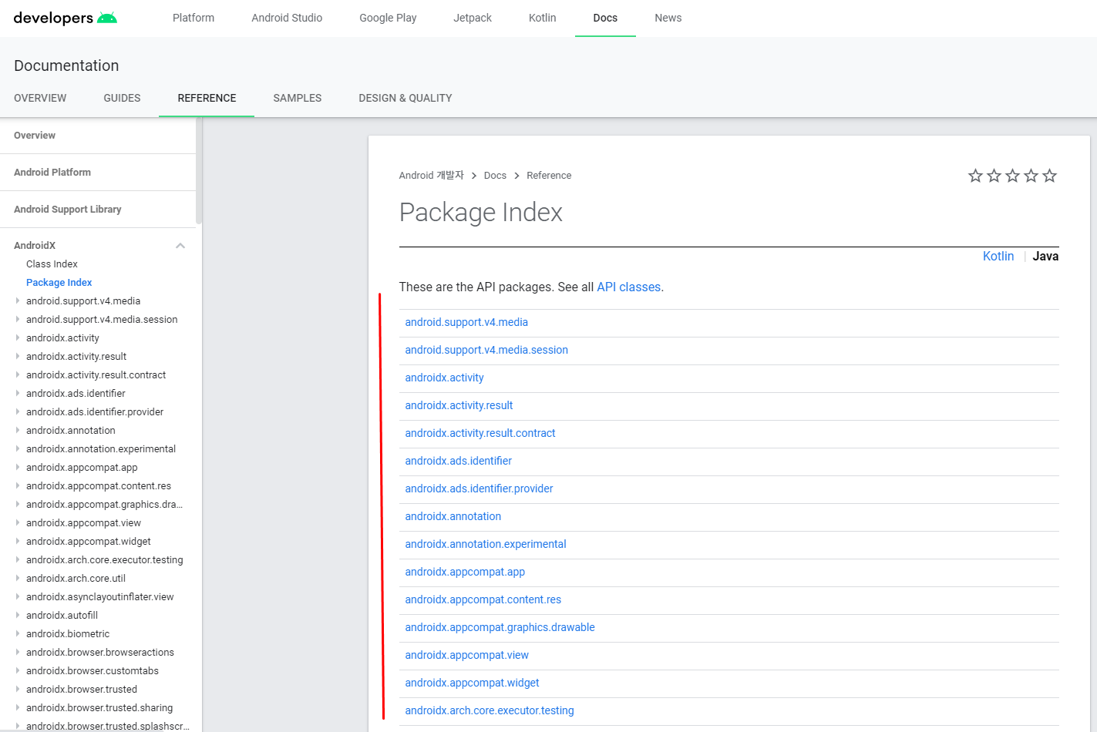1097x732 pixels.
Task: Click the sidebar vertical scrollbar
Action: tap(199, 171)
